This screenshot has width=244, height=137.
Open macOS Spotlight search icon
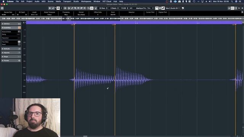(232, 2)
